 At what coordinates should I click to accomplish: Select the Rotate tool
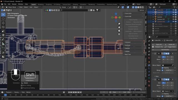pyautogui.click(x=3, y=27)
